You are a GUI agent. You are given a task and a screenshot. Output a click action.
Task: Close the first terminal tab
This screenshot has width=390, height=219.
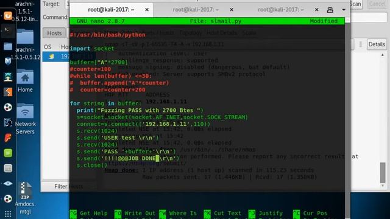[x=147, y=10]
